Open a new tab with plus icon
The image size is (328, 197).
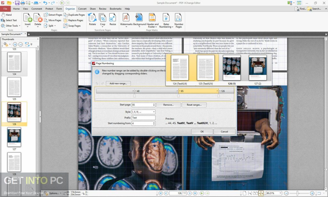pos(29,34)
